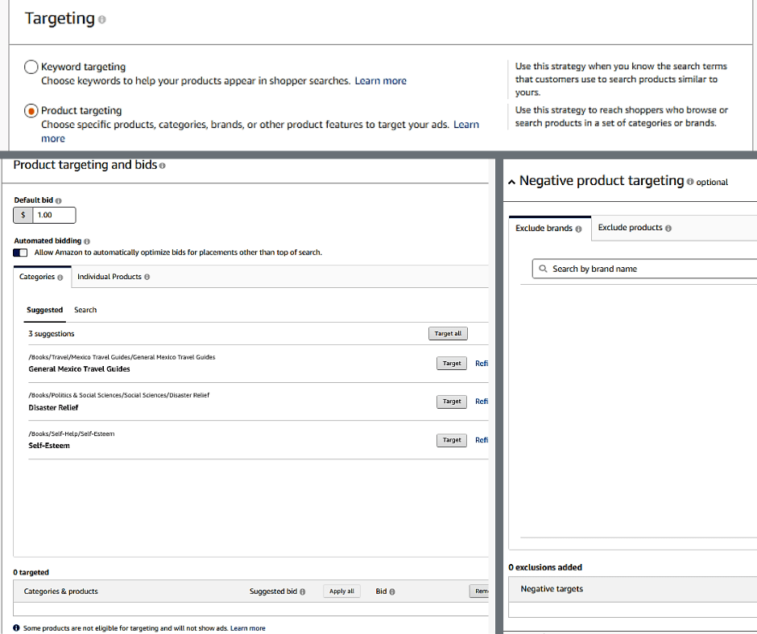The image size is (757, 634).
Task: Click info icon next to Default bid
Action: [59, 200]
